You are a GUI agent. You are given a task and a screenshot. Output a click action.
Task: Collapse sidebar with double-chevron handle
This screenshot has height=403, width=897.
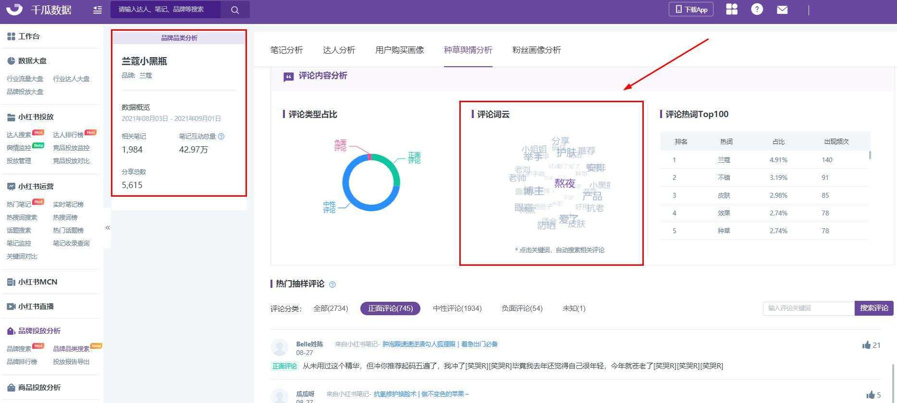(x=108, y=227)
